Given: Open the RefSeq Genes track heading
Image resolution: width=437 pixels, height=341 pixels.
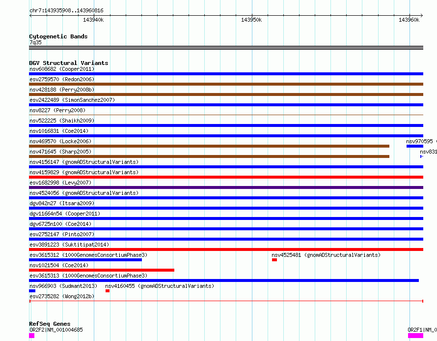Looking at the screenshot, I should pos(50,324).
